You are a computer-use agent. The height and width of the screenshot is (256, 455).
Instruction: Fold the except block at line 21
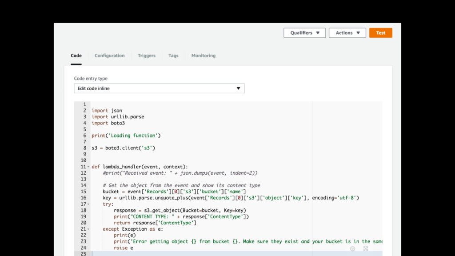tap(88, 229)
